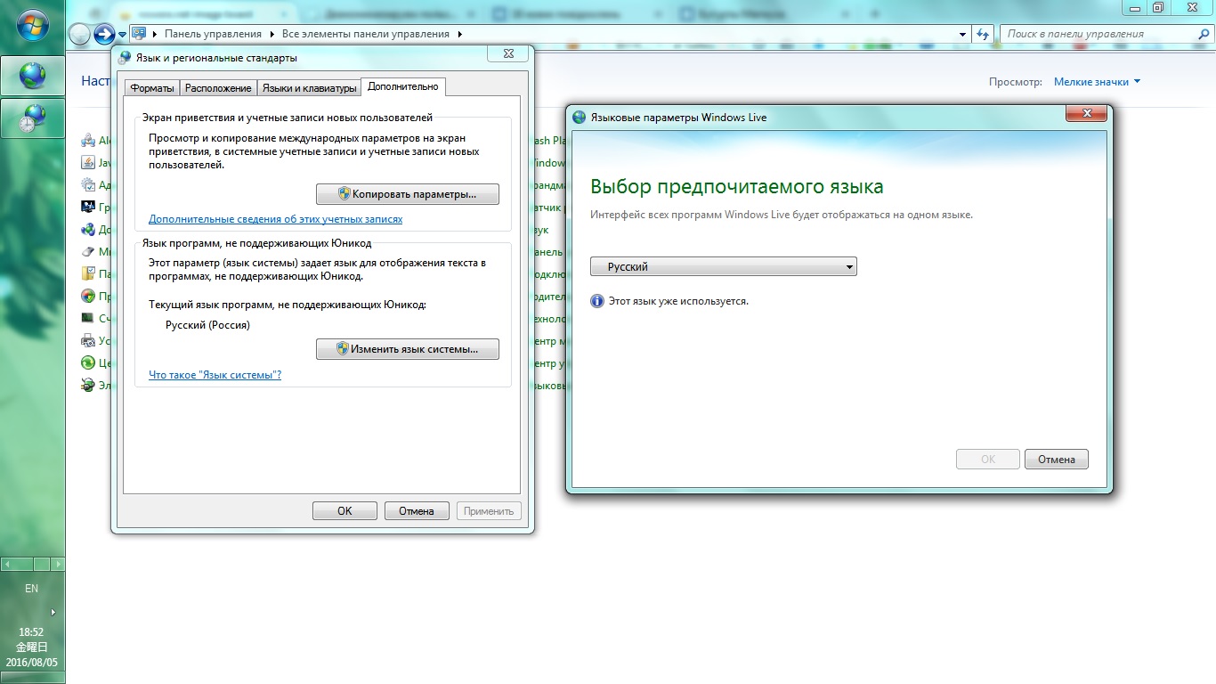Open the recent pages arrow next to forward
The height and width of the screenshot is (684, 1216).
click(122, 35)
